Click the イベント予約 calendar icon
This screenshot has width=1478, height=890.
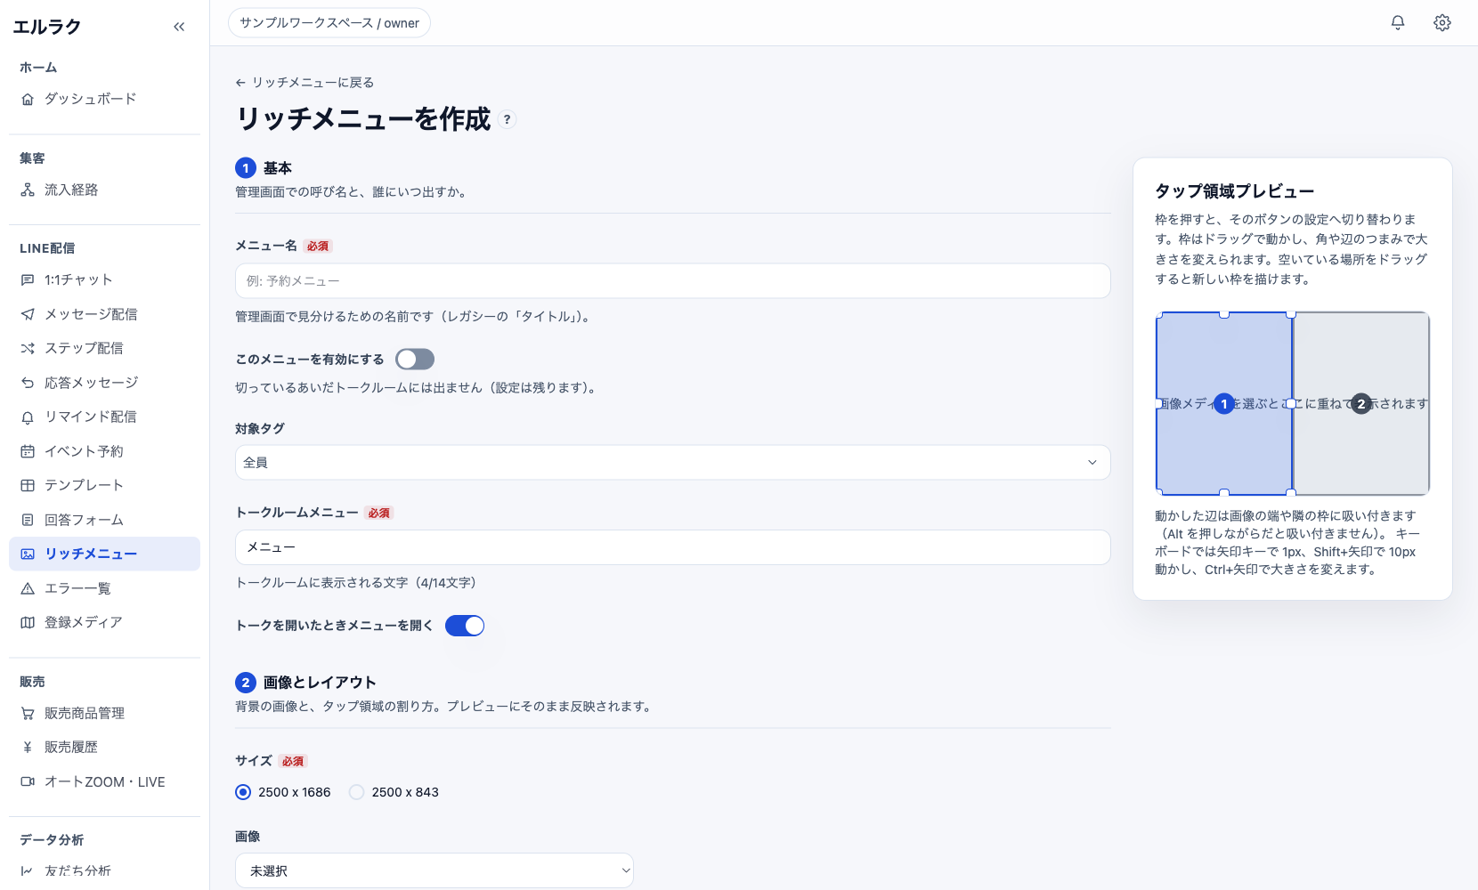(28, 451)
